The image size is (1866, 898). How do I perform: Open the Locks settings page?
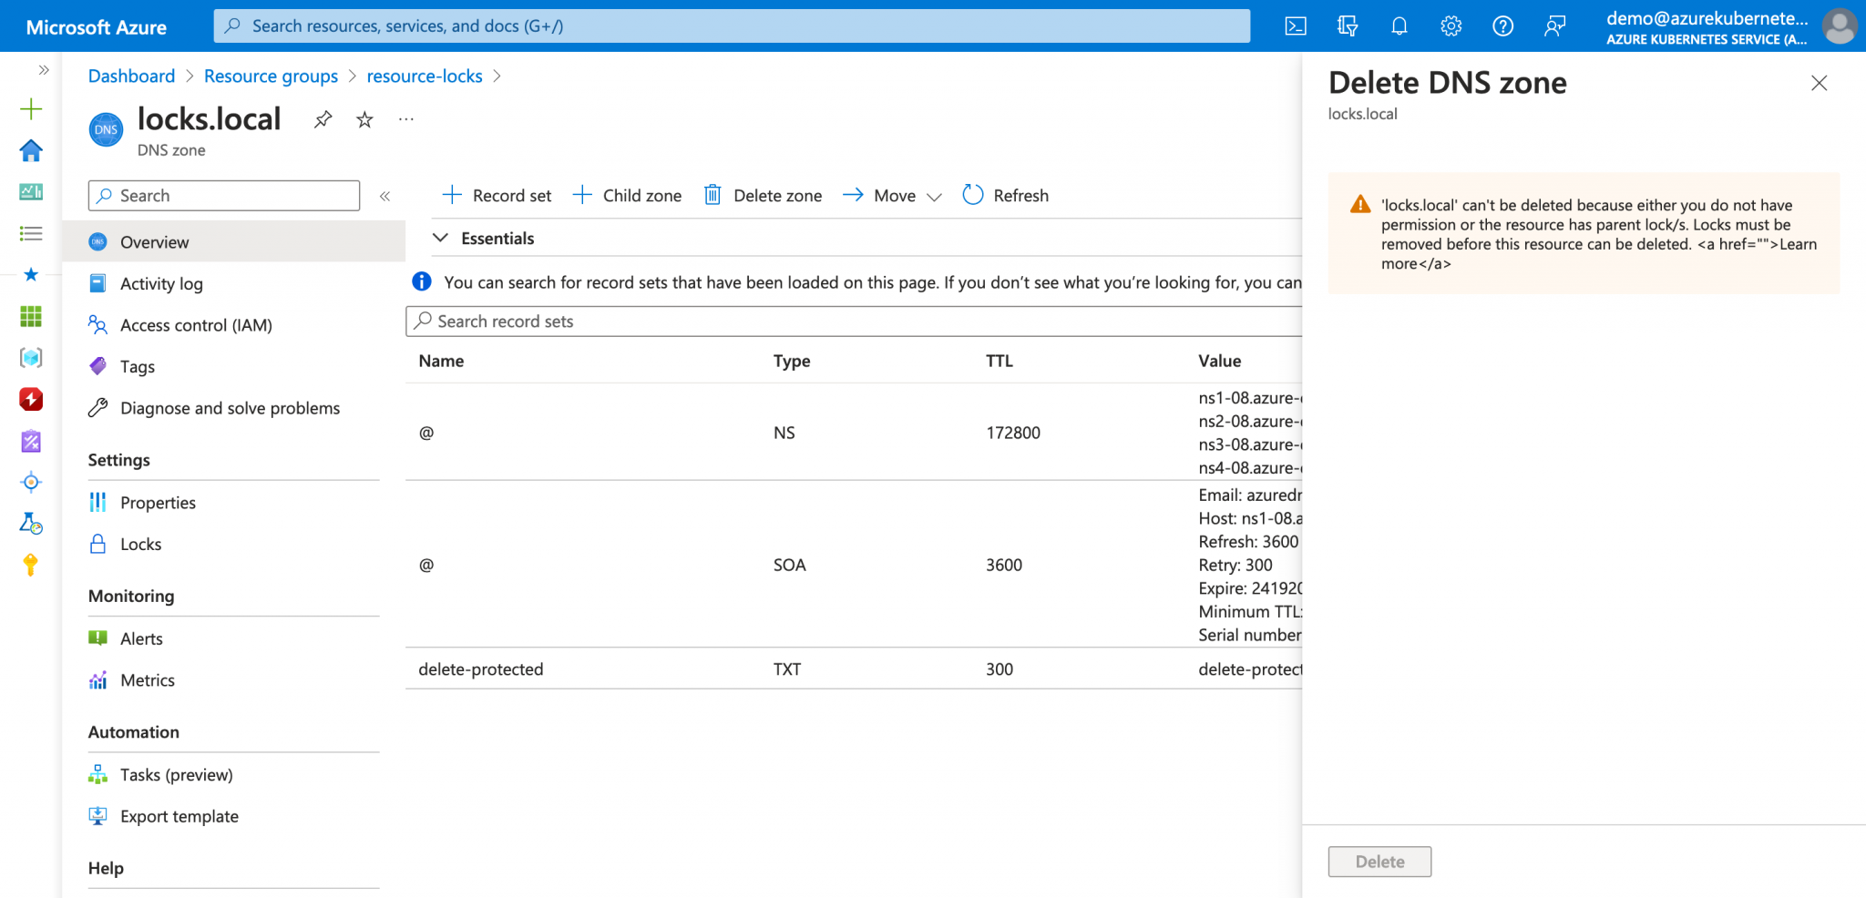(x=140, y=544)
